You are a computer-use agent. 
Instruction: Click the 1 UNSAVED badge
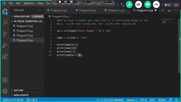[x=37, y=16]
